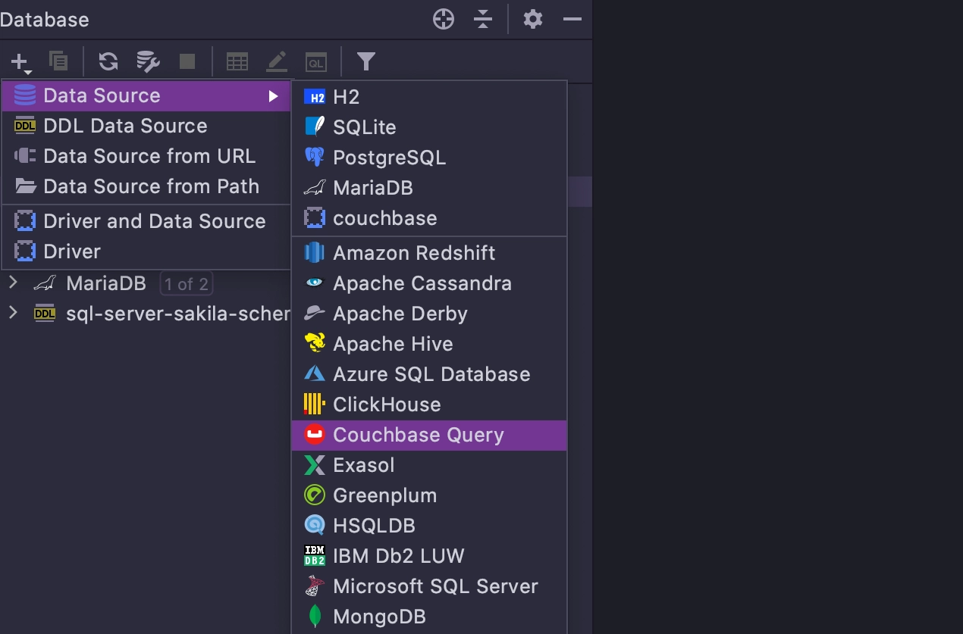This screenshot has width=963, height=634.
Task: Hide the Database panel with minus icon
Action: (x=572, y=20)
